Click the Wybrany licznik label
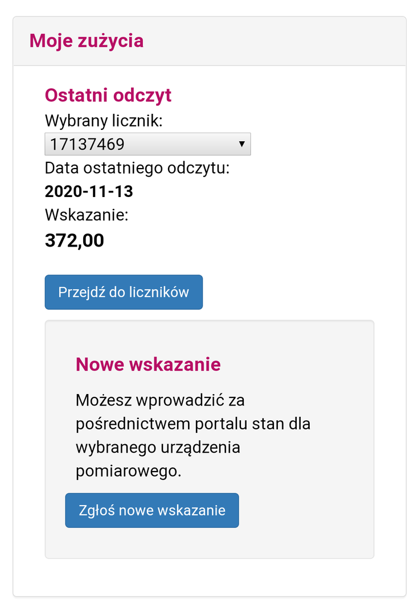Screen dimensions: 418x615 (x=104, y=121)
